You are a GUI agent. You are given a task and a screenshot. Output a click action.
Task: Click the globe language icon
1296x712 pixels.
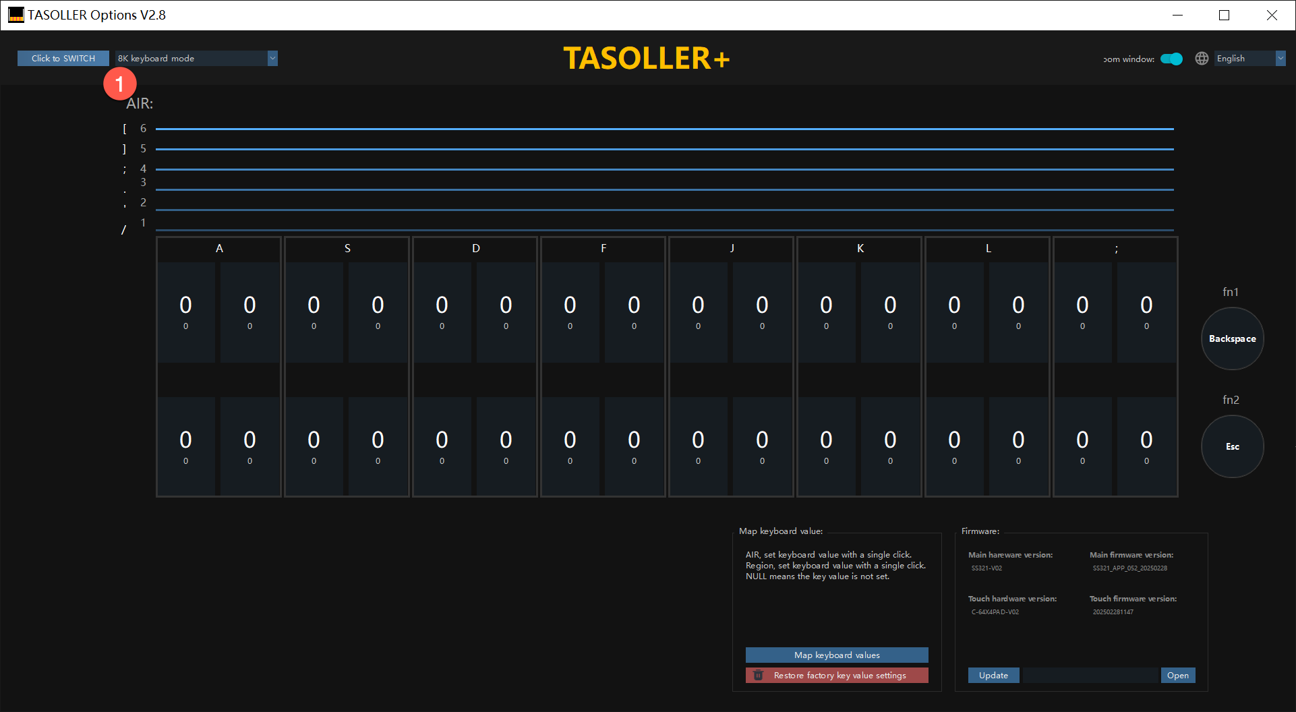tap(1202, 59)
